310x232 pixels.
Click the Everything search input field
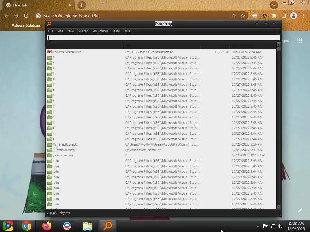pyautogui.click(x=163, y=37)
